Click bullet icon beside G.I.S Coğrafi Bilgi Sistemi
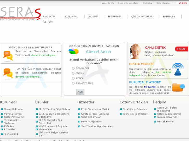 click(x=37, y=114)
